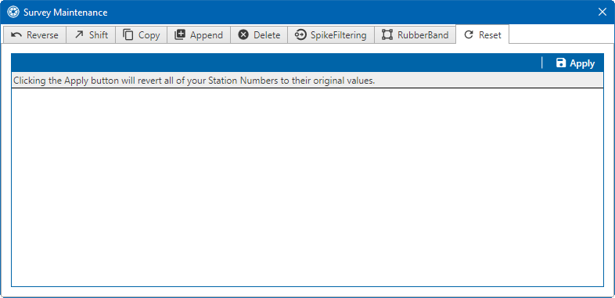
Task: Go to the Append tab
Action: pyautogui.click(x=199, y=35)
